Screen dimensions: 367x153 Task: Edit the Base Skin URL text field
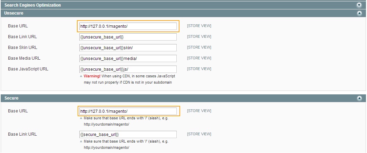pyautogui.click(x=128, y=48)
